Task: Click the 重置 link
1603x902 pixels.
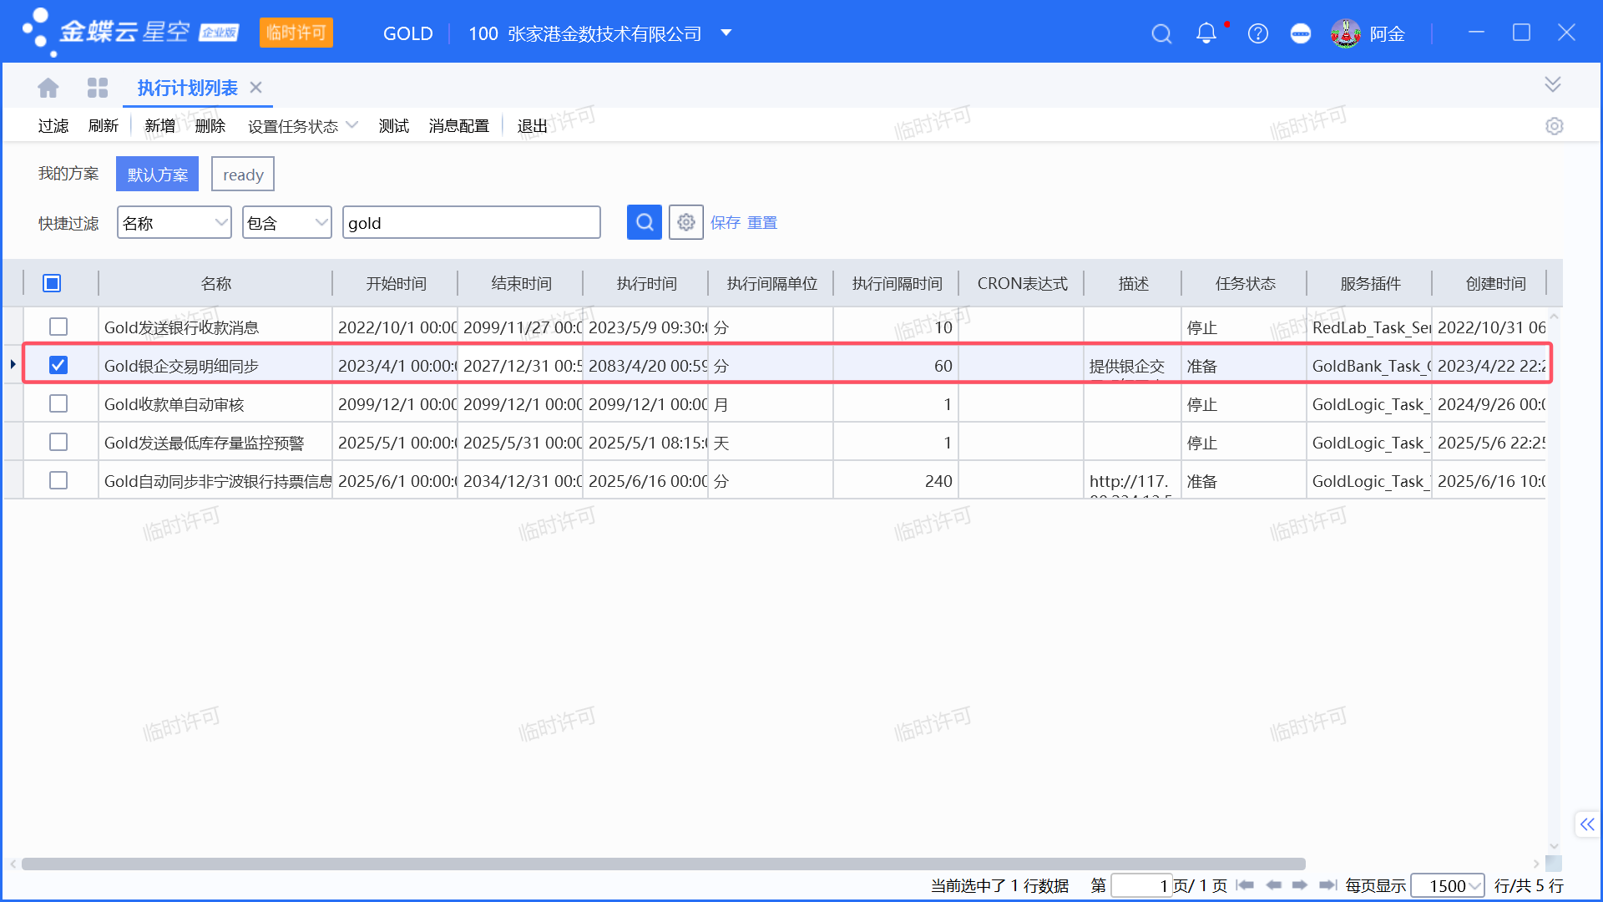Action: pos(762,222)
